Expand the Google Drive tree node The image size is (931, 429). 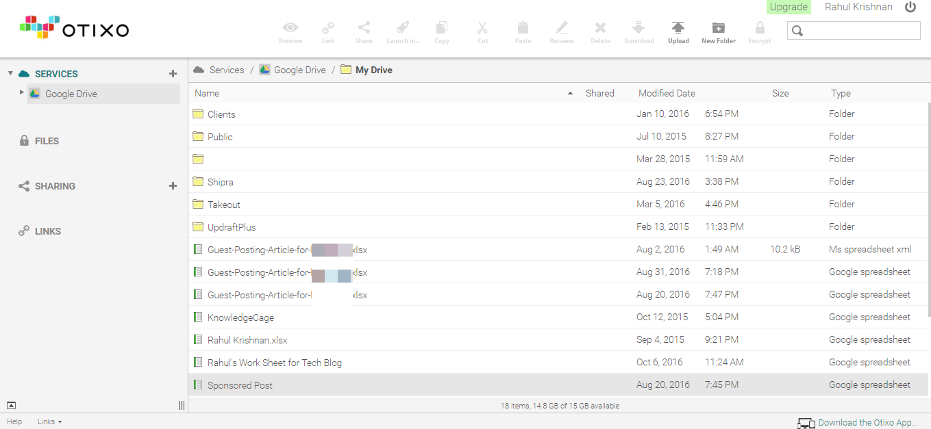[x=22, y=92]
